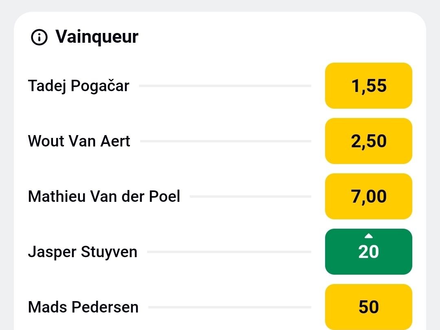This screenshot has width=440, height=330.
Task: Tap the Jasper Stuyven rider name
Action: tap(83, 252)
